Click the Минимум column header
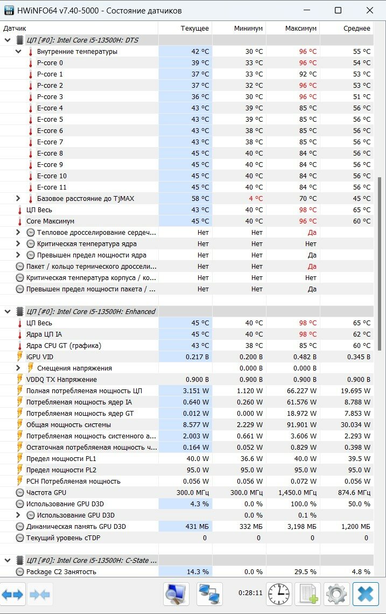 click(239, 28)
